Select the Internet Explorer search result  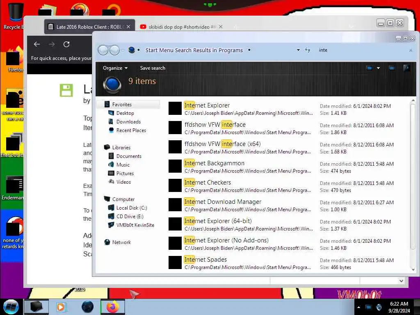pos(287,109)
